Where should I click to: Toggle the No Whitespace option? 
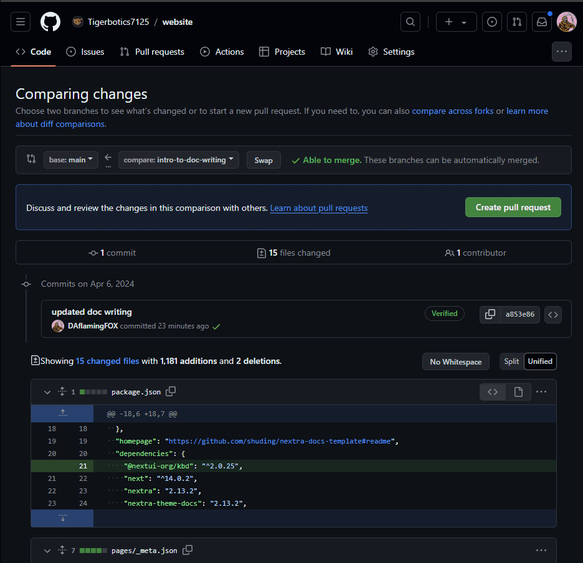pos(455,361)
